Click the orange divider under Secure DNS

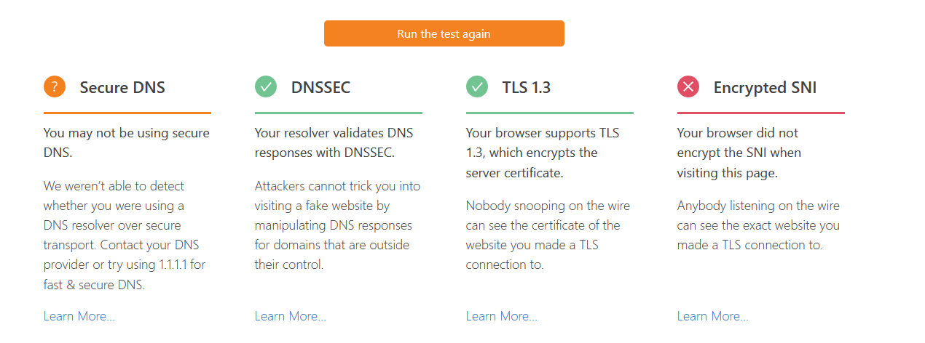coord(127,113)
